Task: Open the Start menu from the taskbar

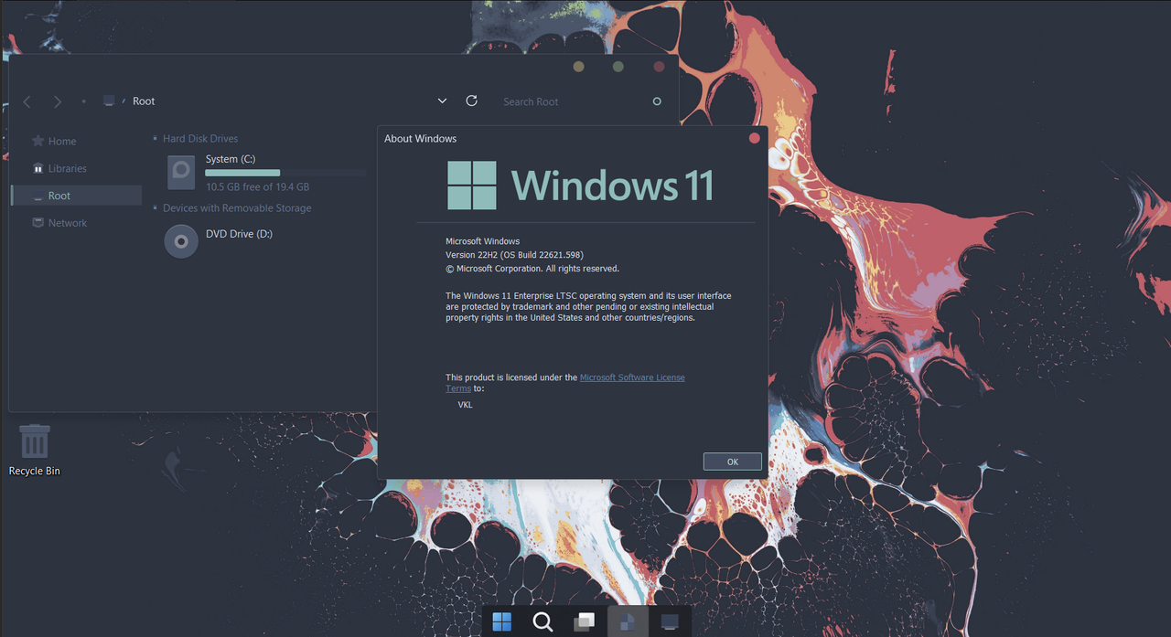Action: tap(502, 622)
